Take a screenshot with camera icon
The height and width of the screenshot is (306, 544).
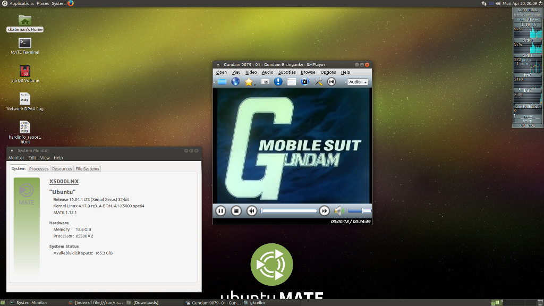[265, 82]
